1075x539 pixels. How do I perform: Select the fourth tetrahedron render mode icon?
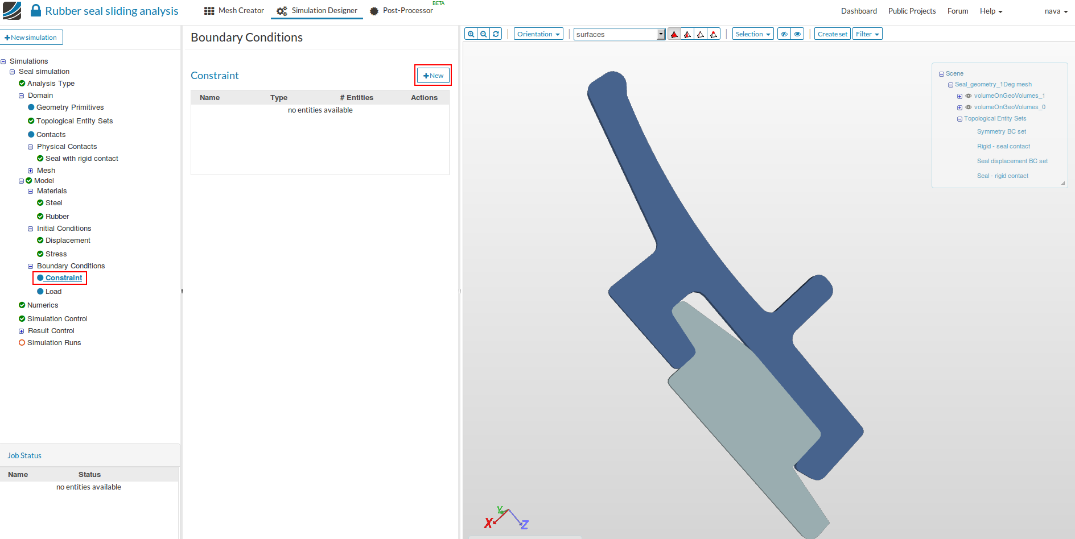tap(714, 34)
